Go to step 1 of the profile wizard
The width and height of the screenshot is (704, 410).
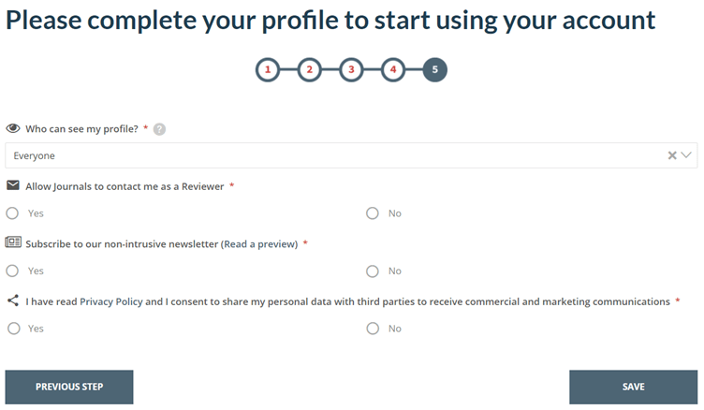268,69
